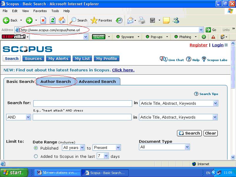Click the Search Tips question icon
The width and height of the screenshot is (236, 177).
click(x=196, y=94)
